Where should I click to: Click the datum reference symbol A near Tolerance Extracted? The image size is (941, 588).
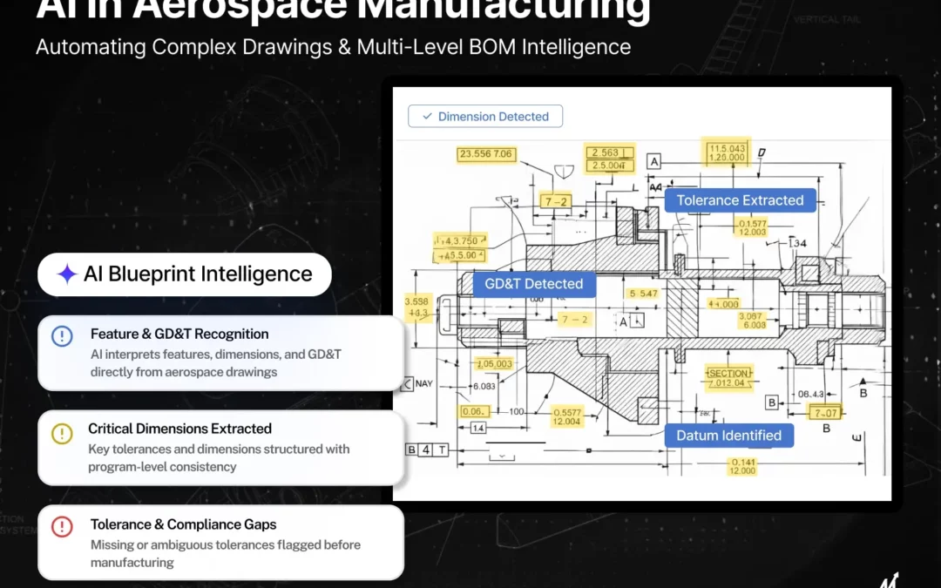click(x=653, y=160)
